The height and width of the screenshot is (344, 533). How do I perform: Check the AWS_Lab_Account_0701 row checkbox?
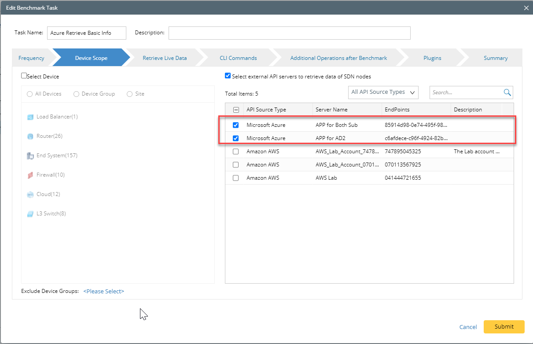tap(236, 165)
